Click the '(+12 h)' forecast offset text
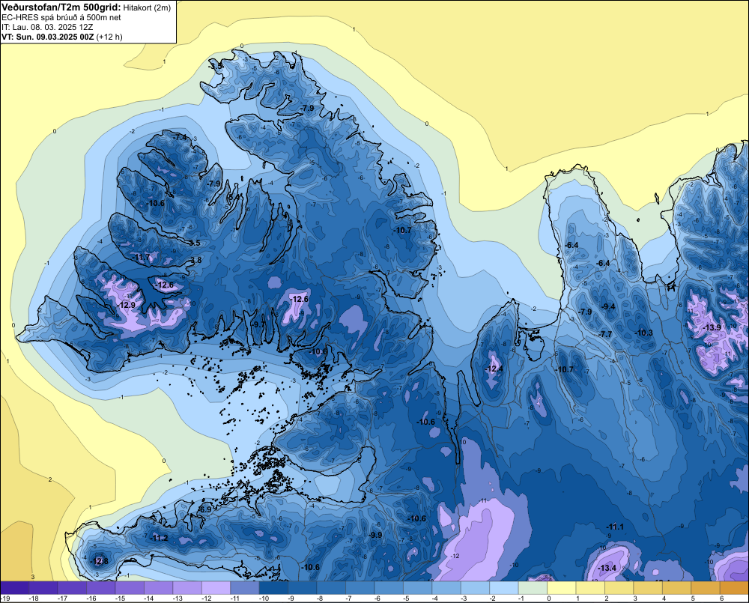The width and height of the screenshot is (749, 603). 109,37
